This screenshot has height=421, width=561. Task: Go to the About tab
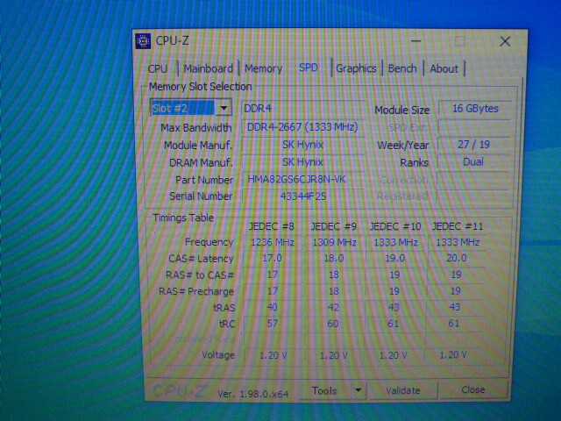tap(444, 68)
